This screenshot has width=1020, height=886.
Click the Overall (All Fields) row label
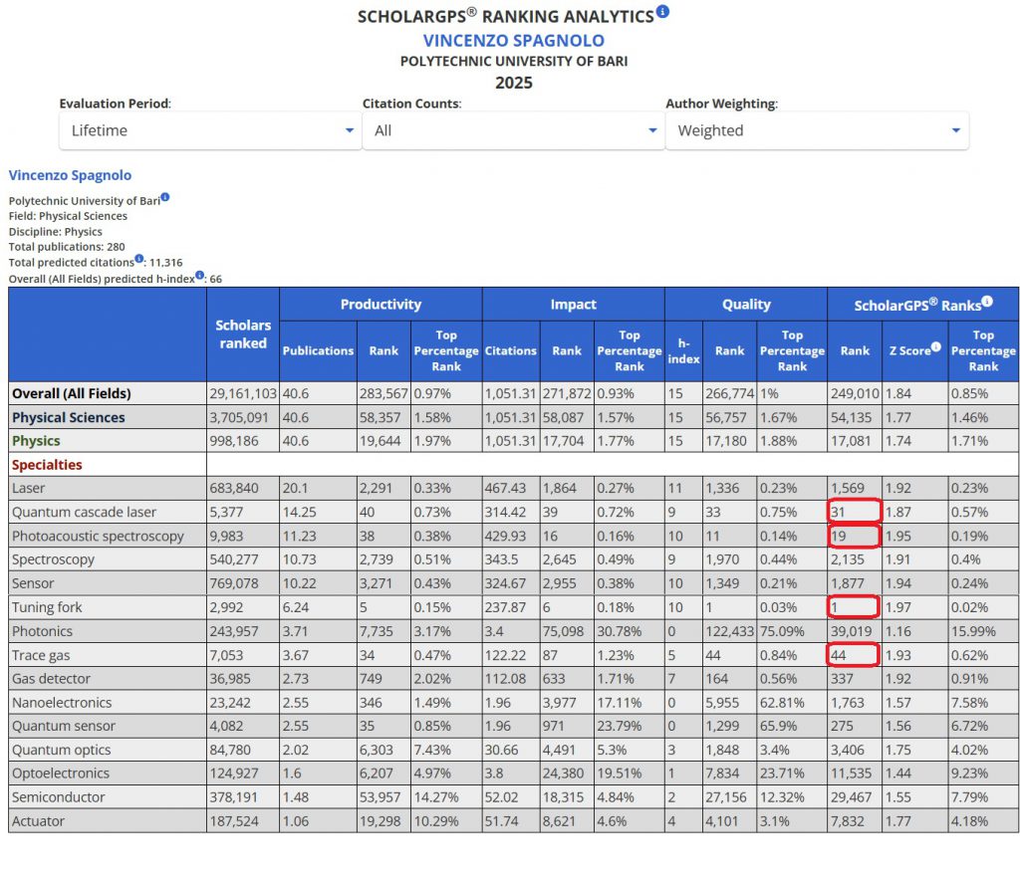(x=71, y=393)
